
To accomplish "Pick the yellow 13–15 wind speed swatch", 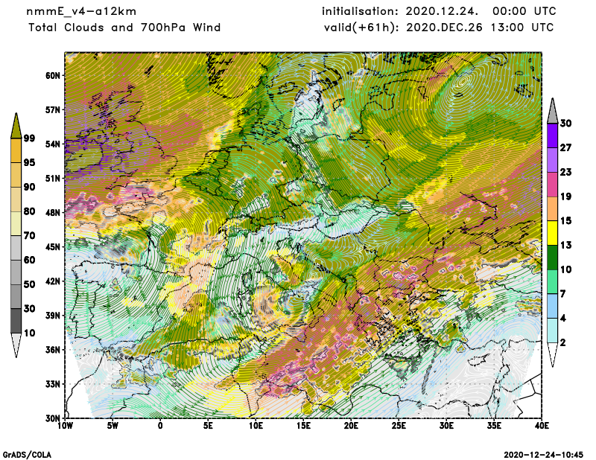I will pyautogui.click(x=552, y=233).
